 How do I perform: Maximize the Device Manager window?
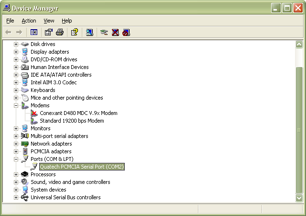(x=287, y=8)
